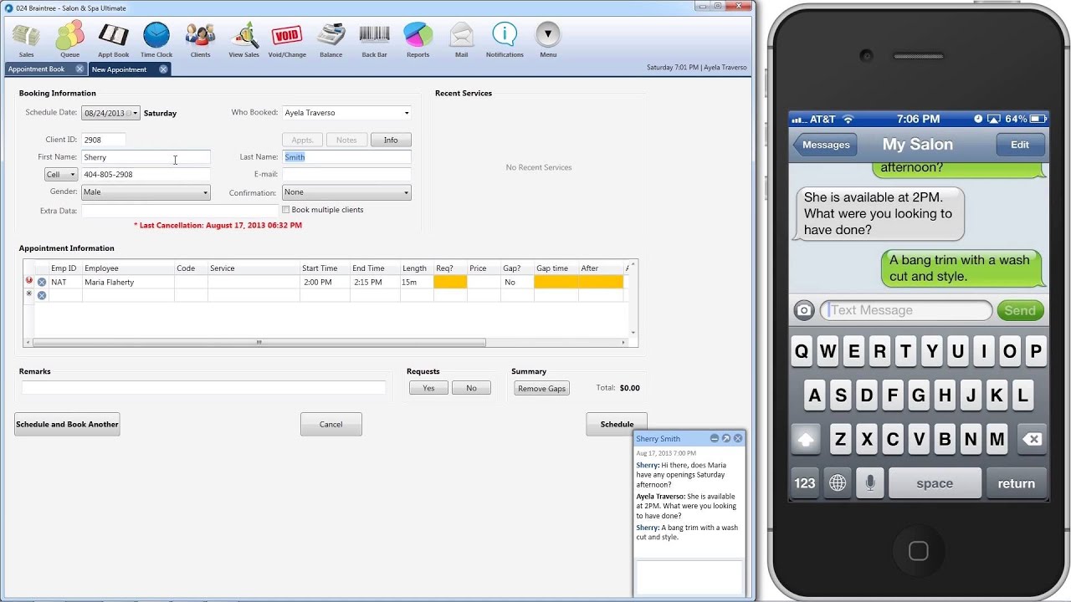This screenshot has width=1071, height=602.
Task: Tap the Text Message field on iPhone
Action: click(906, 310)
